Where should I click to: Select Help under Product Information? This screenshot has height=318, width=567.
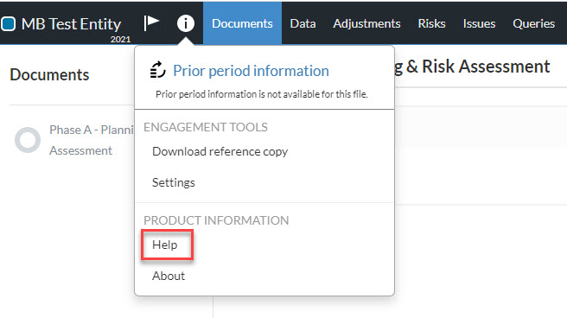(167, 245)
